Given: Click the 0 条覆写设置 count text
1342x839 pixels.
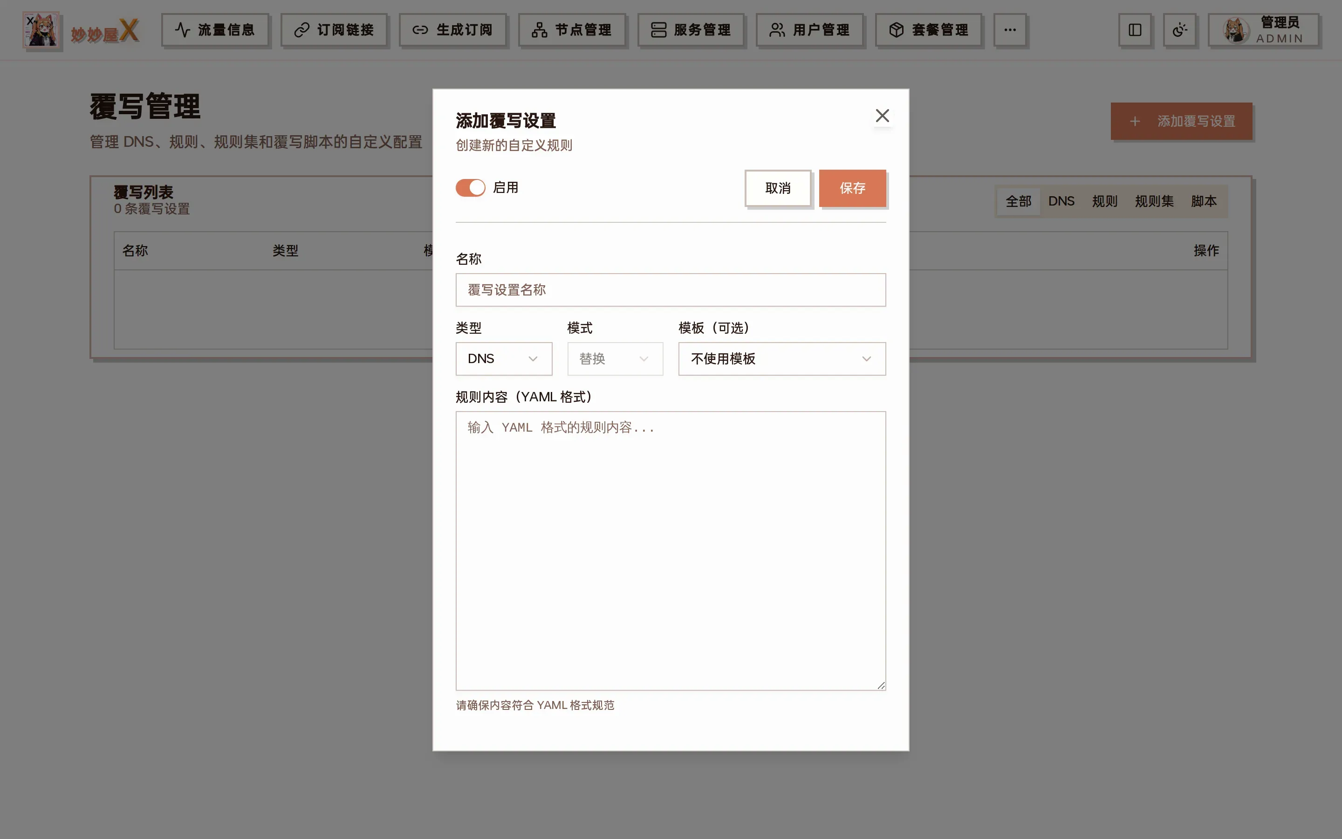Looking at the screenshot, I should pyautogui.click(x=152, y=209).
